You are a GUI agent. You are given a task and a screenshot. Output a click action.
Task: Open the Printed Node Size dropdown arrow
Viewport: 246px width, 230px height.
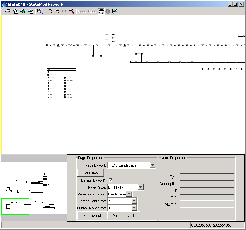pos(134,208)
